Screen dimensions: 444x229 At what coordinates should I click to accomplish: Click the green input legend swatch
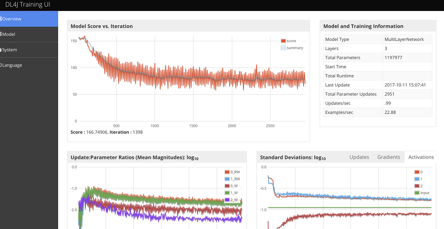tap(417, 193)
